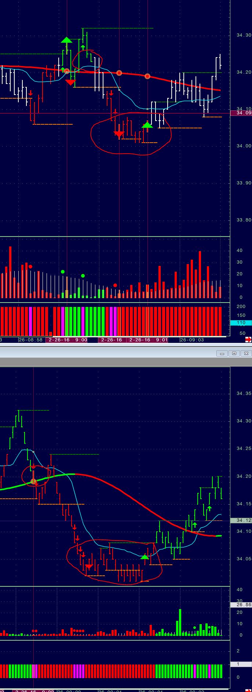Click the cyan 110 value label in the top chart
Screen dimensions: 252x692
pyautogui.click(x=241, y=323)
